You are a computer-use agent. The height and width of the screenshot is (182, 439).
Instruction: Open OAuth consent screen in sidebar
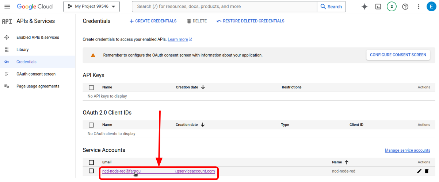pos(38,74)
